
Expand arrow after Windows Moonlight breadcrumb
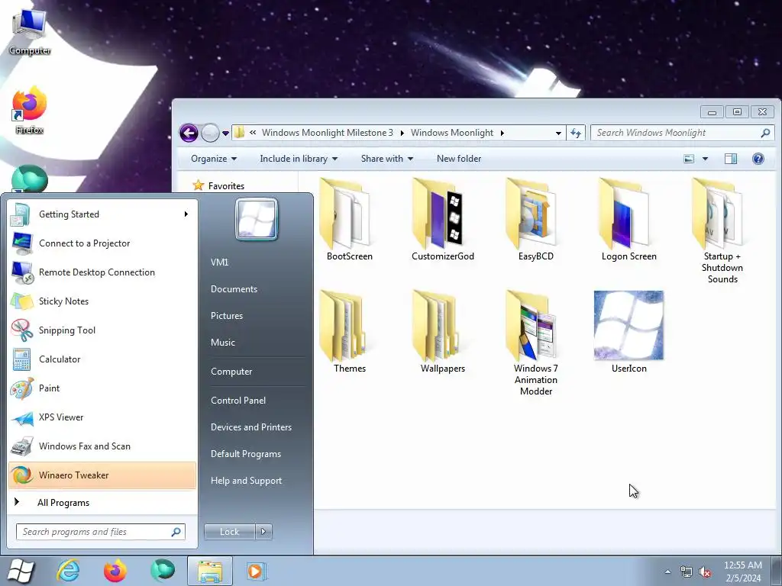502,133
